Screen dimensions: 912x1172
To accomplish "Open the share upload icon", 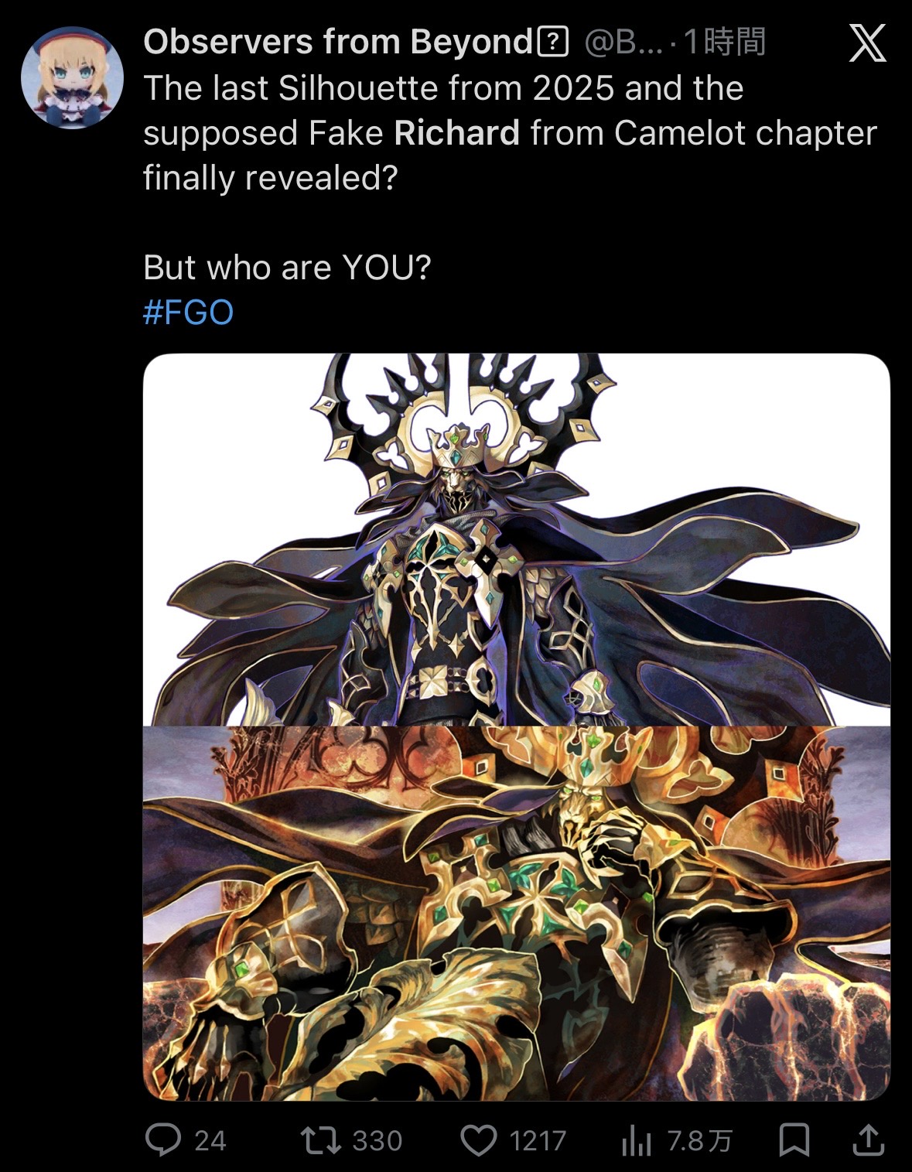I will tap(868, 1140).
